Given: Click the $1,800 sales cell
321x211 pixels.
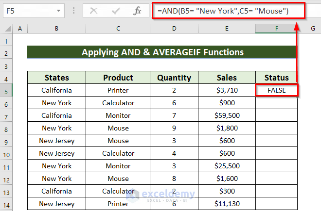Looking at the screenshot, I should (x=227, y=128).
